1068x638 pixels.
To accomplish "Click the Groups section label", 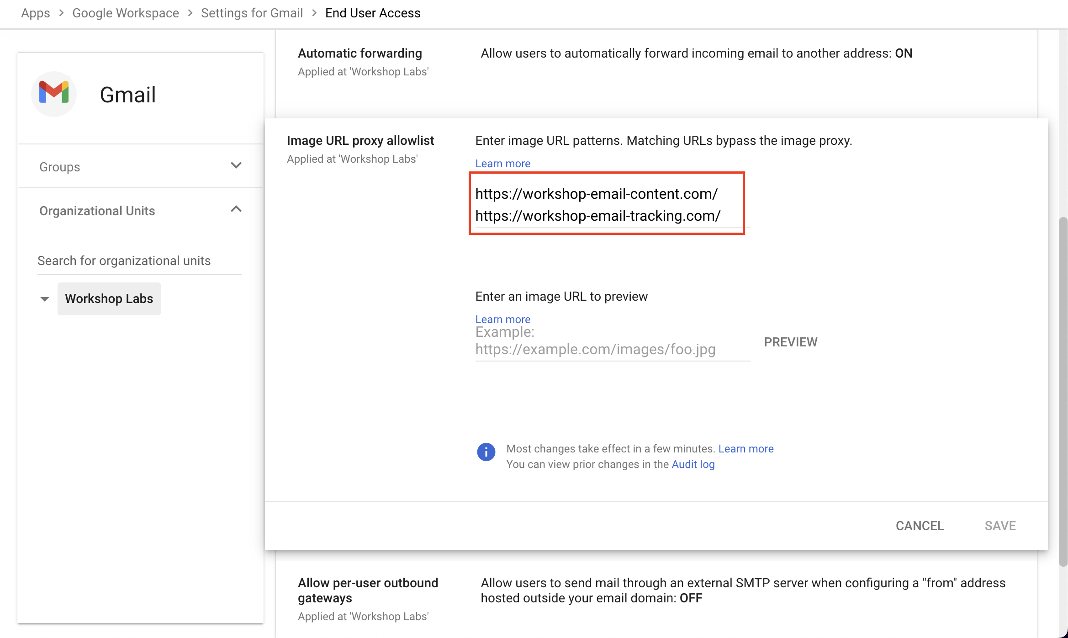I will point(60,167).
